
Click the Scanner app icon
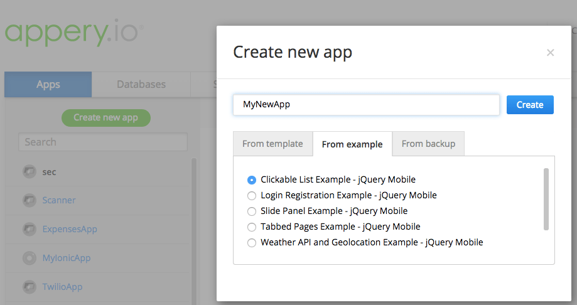coord(29,201)
